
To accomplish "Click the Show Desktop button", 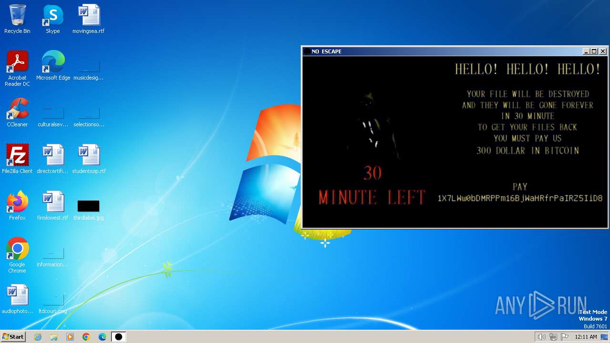I will pyautogui.click(x=605, y=337).
